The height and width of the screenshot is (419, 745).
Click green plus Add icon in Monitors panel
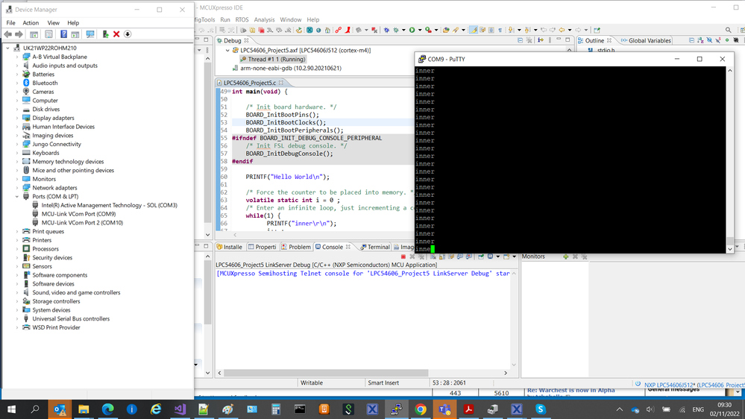[565, 256]
